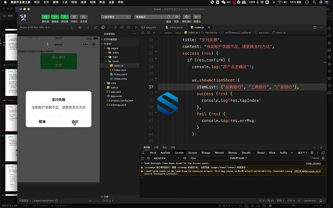The image size is (333, 208).
Task: Toggle the Simulator panel button
Action: [x=46, y=17]
